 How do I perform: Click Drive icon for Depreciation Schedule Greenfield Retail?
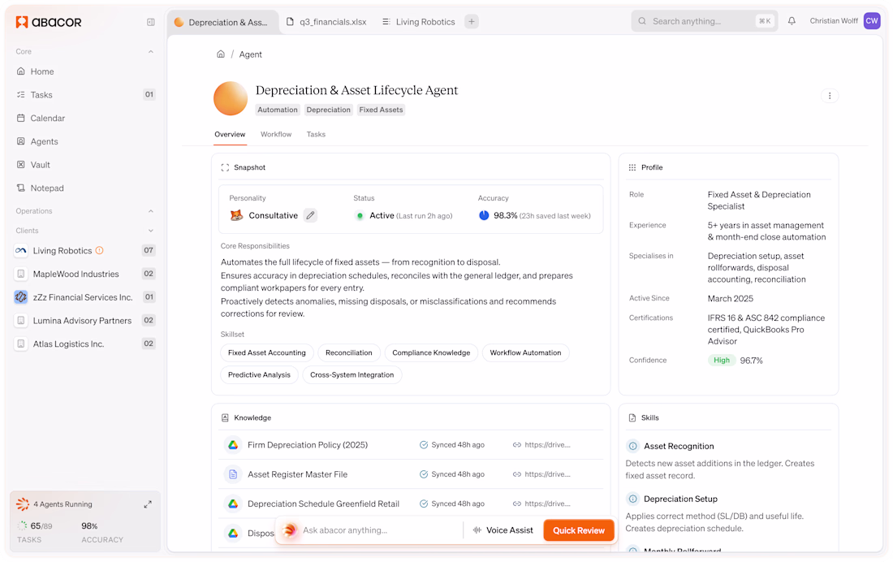pos(233,504)
